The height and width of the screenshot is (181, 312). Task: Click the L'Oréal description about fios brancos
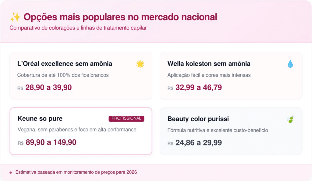pyautogui.click(x=63, y=75)
